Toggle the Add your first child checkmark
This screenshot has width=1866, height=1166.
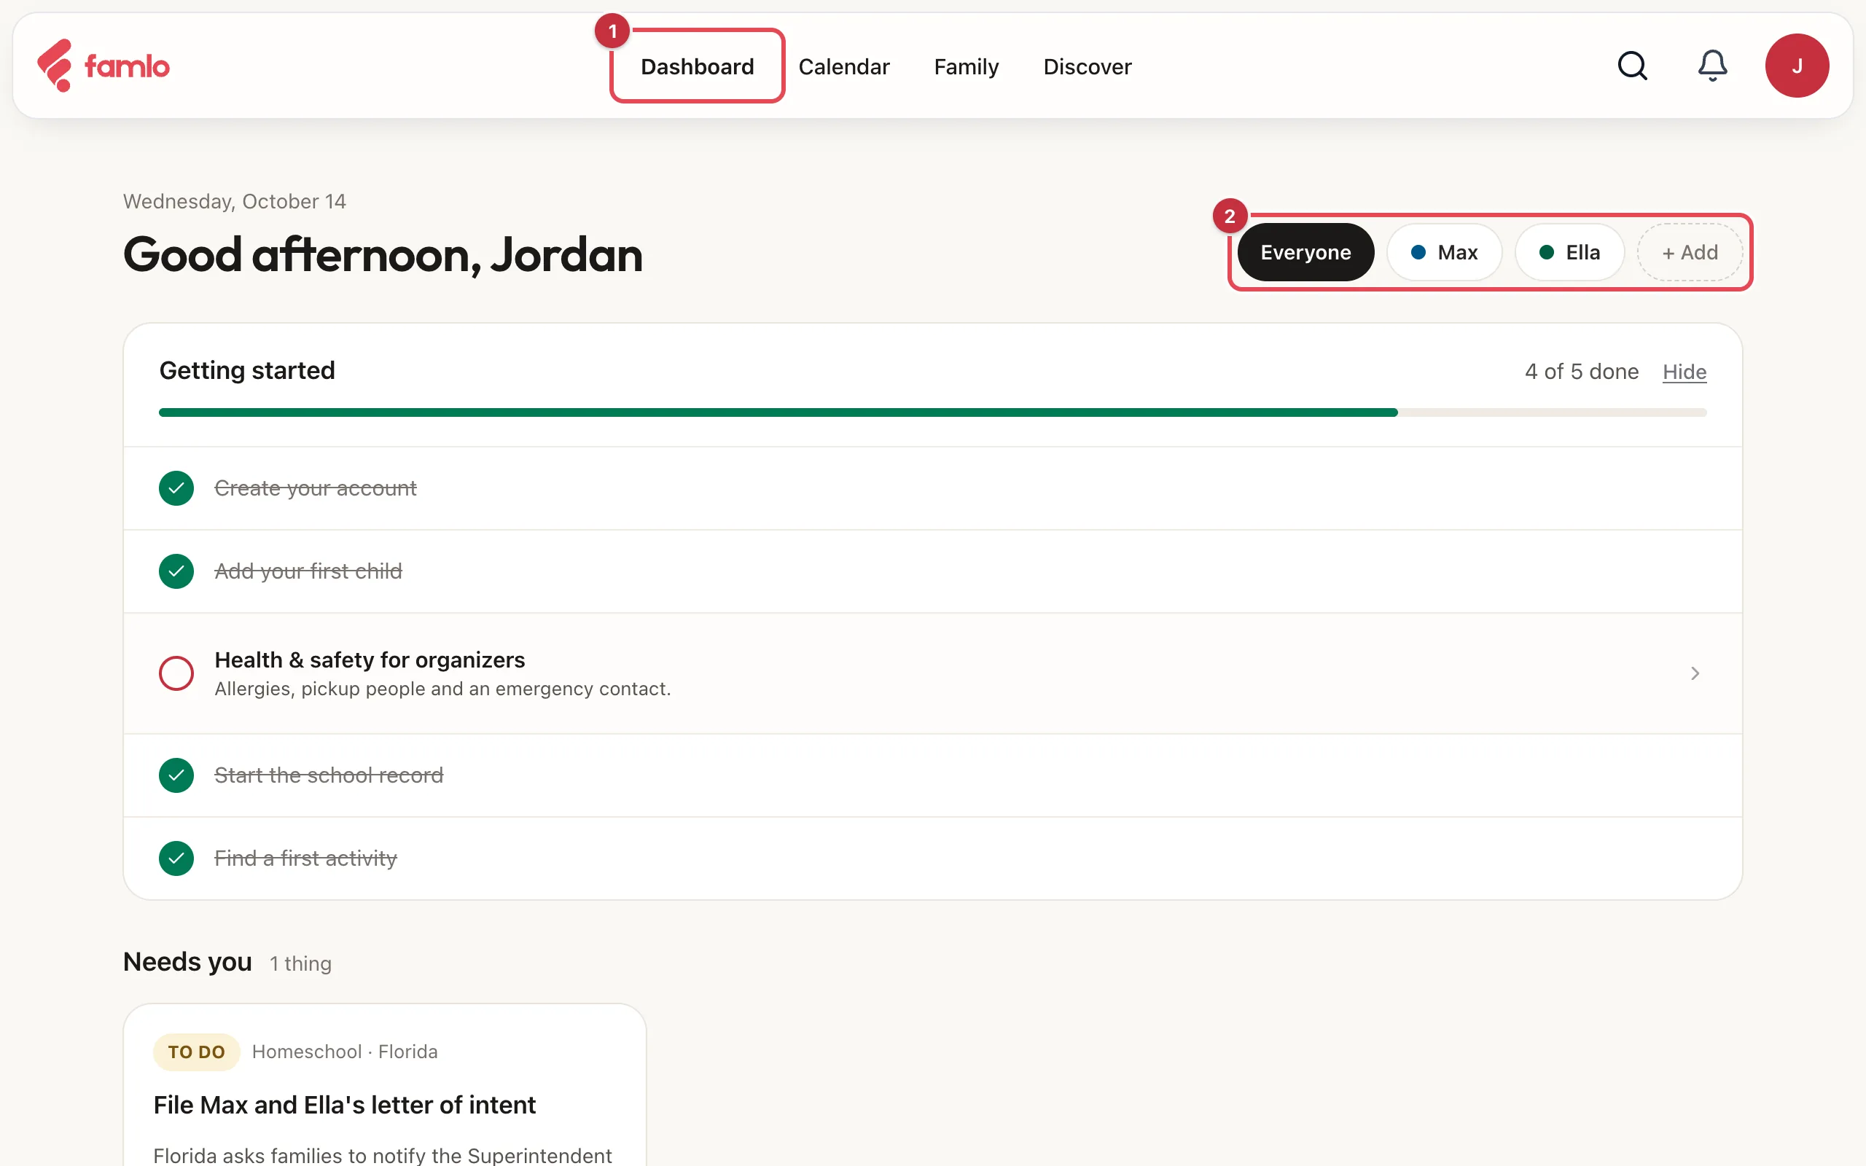(x=176, y=571)
